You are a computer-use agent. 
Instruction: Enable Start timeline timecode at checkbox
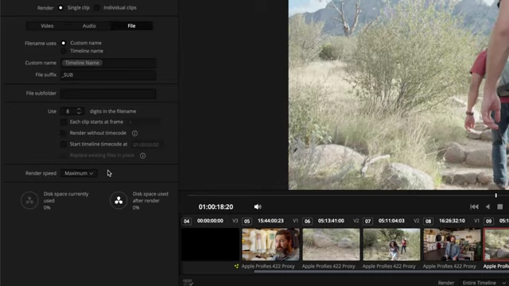(64, 144)
